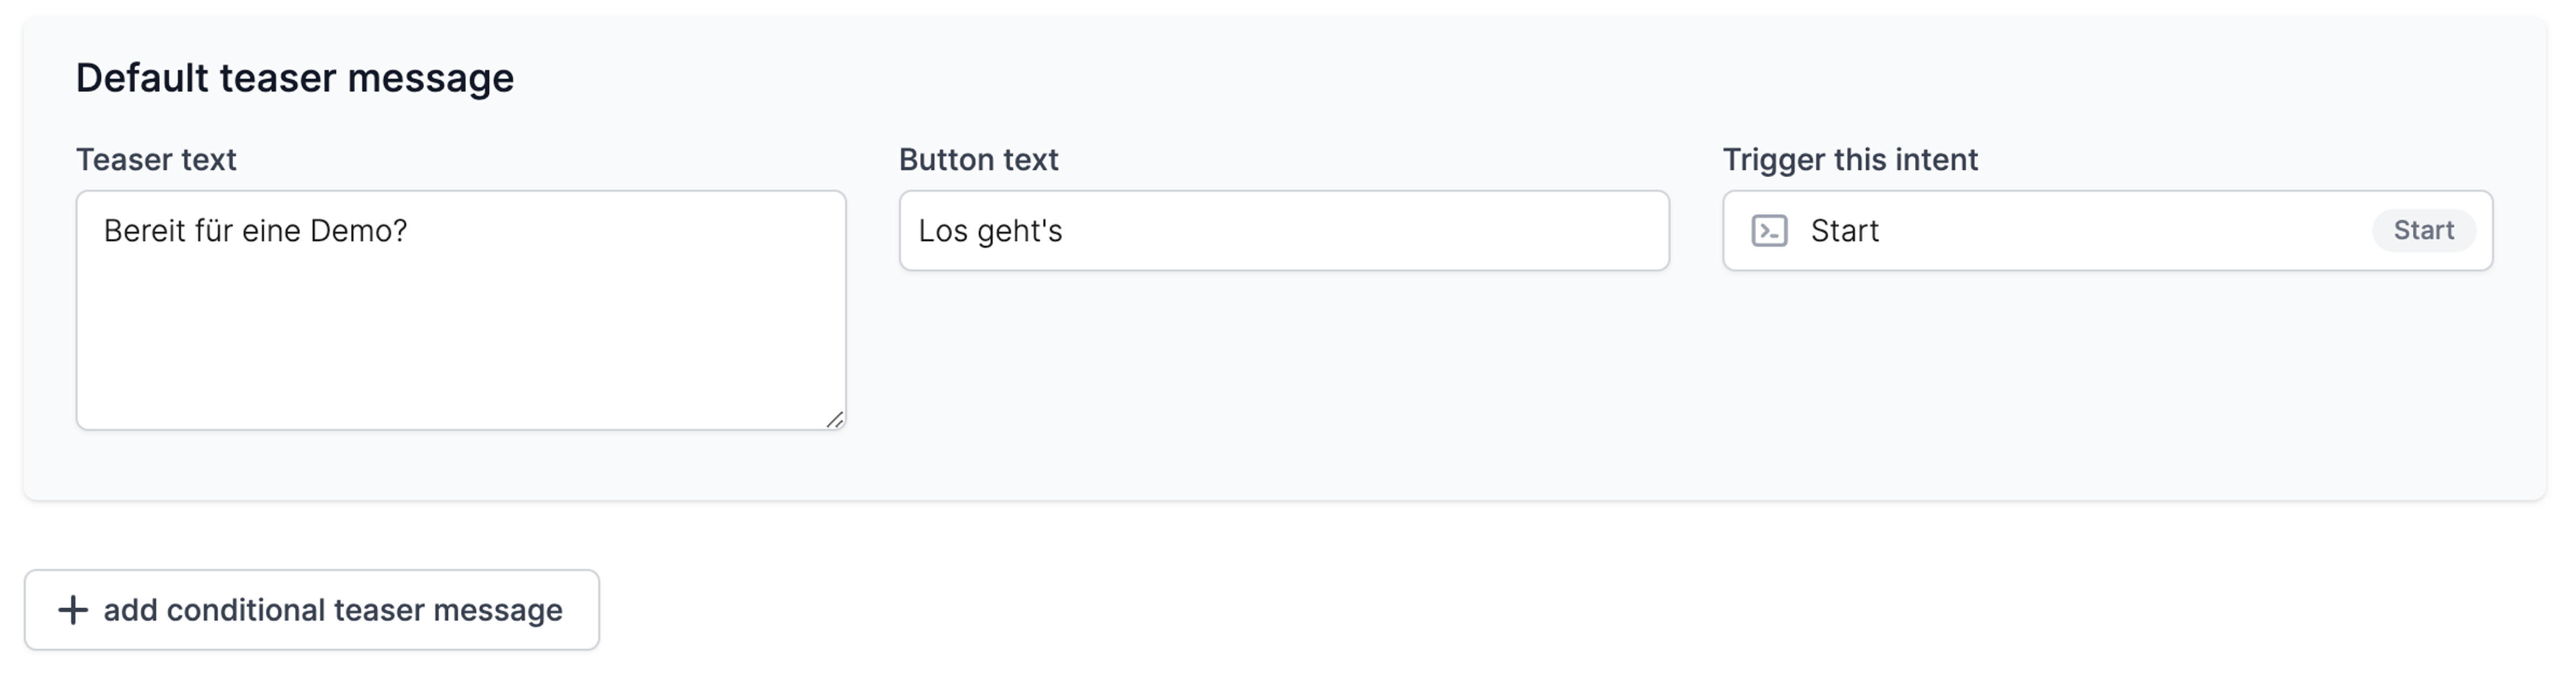Open the Trigger this intent selector
Screen dimensions: 2576x681
(x=2107, y=231)
